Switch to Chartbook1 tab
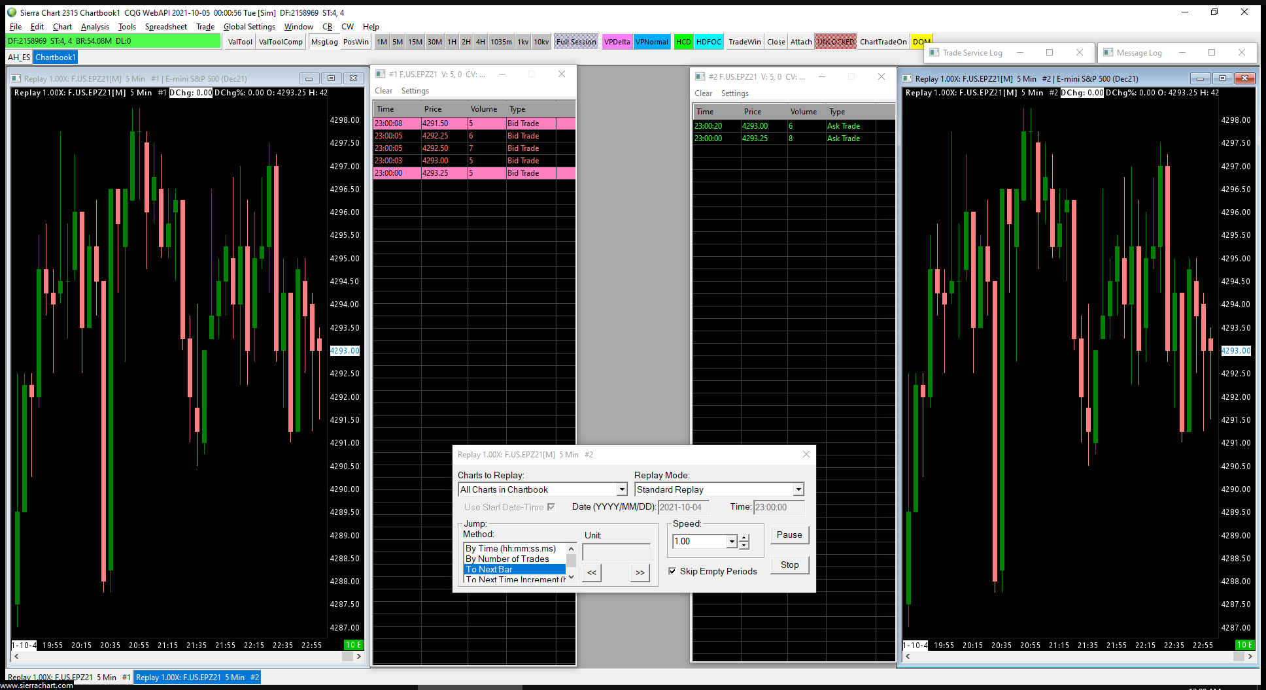The height and width of the screenshot is (690, 1266). [x=56, y=57]
